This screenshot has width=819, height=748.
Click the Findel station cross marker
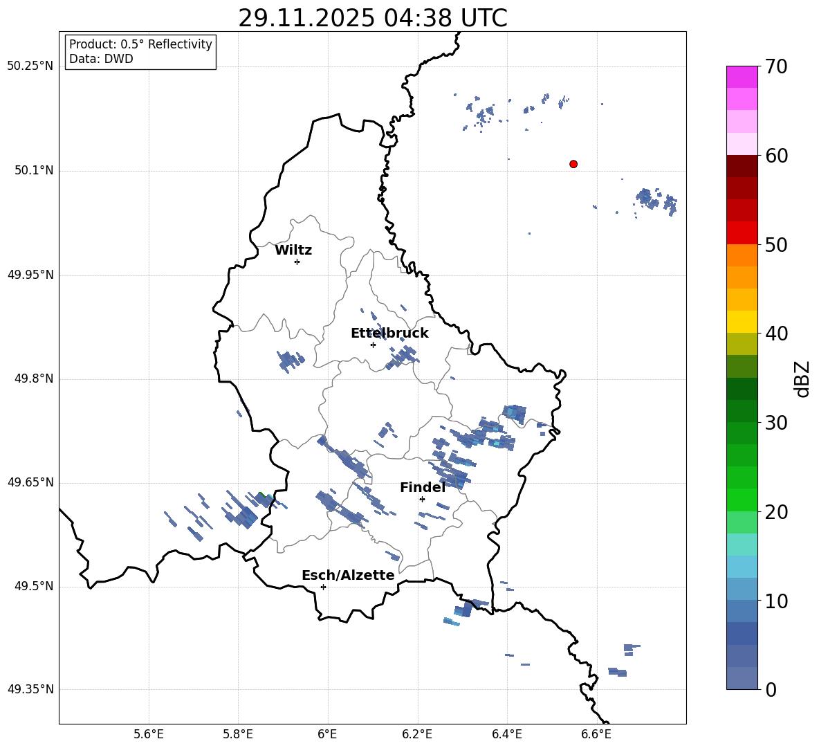[422, 499]
